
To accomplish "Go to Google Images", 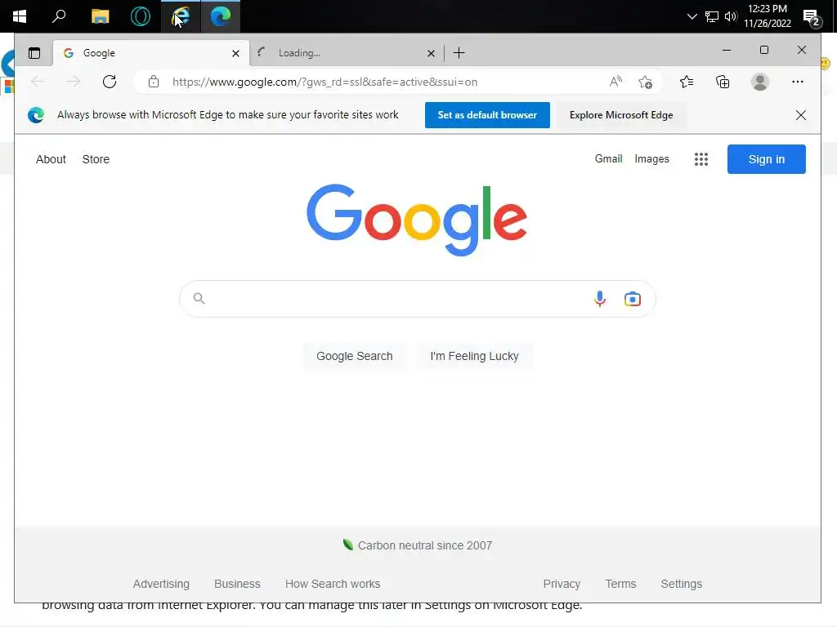I will (x=651, y=159).
